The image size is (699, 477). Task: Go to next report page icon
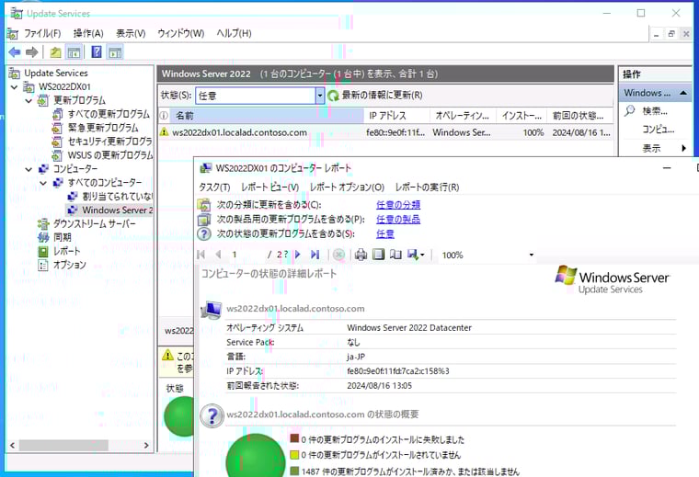(x=298, y=255)
